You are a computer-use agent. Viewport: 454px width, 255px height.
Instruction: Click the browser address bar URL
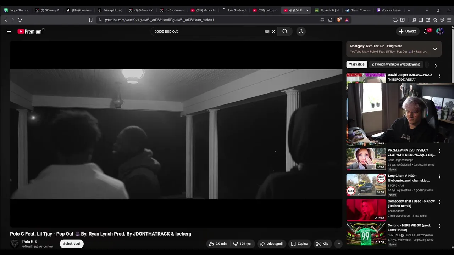tap(160, 20)
